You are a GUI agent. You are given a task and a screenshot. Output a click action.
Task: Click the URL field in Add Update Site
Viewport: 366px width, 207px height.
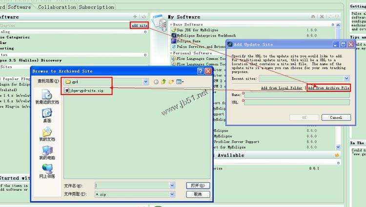(x=297, y=102)
